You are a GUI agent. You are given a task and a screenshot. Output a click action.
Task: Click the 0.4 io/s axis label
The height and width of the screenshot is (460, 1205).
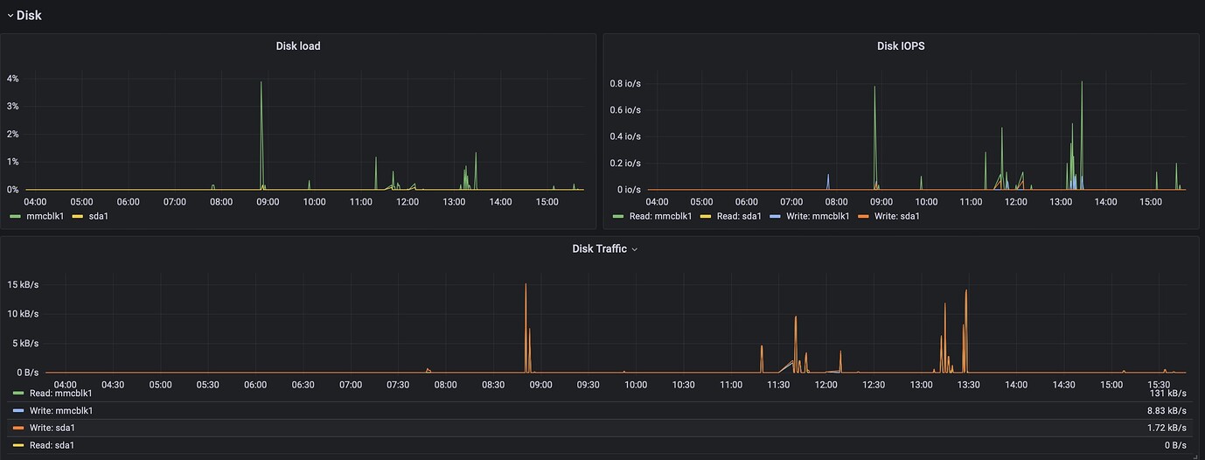624,136
